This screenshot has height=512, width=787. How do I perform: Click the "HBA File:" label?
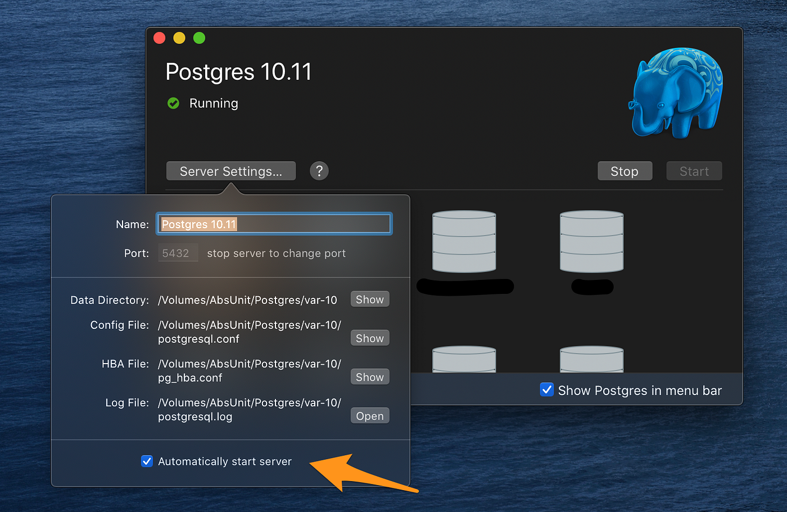click(125, 364)
